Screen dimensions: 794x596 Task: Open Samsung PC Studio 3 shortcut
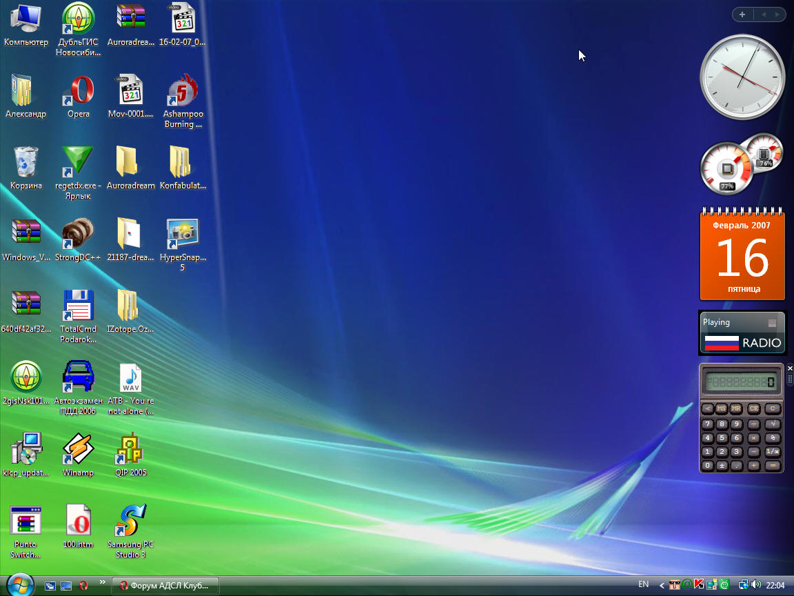pyautogui.click(x=130, y=521)
